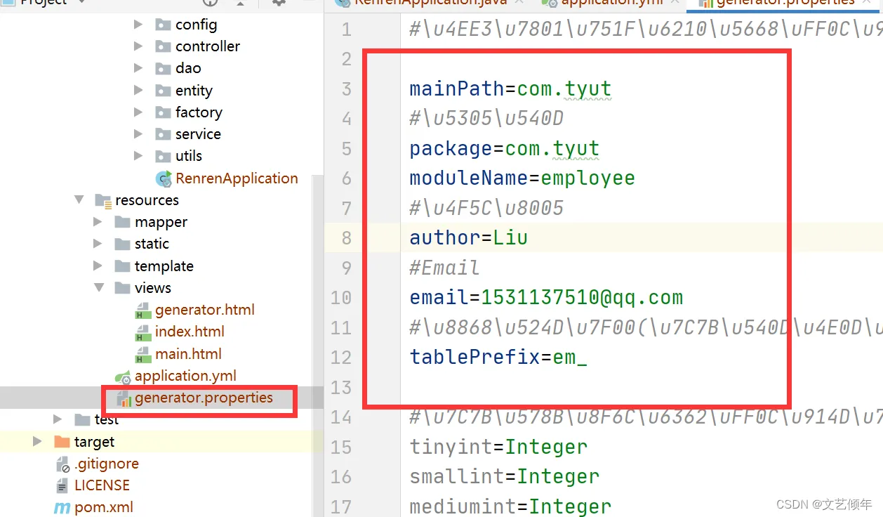The width and height of the screenshot is (883, 517).
Task: Expand the controller folder arrow
Action: pyautogui.click(x=138, y=46)
